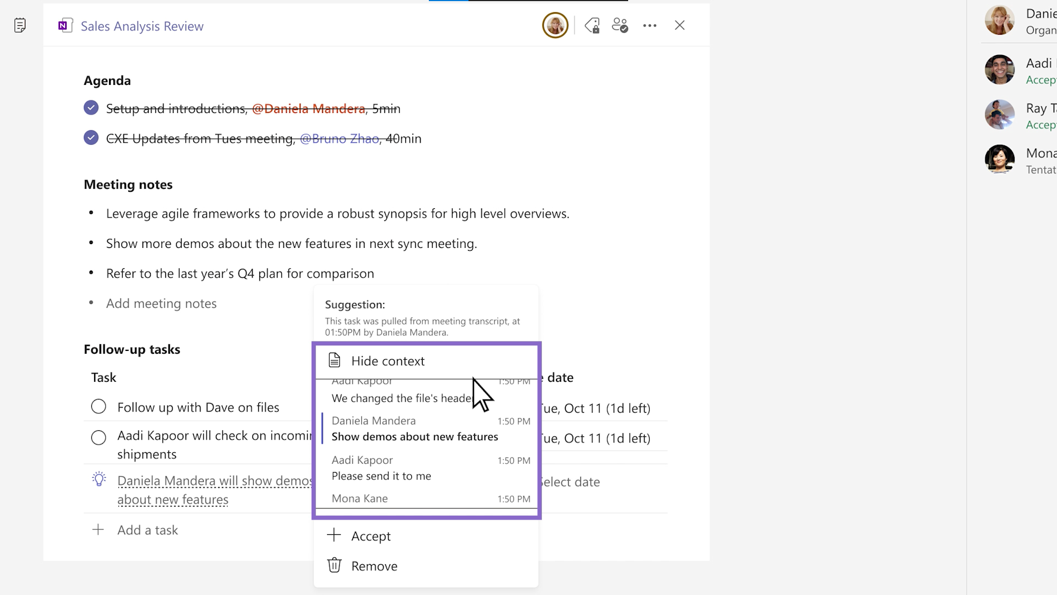Open the suggested task about new features
Screen dimensions: 1057x595
(x=215, y=490)
